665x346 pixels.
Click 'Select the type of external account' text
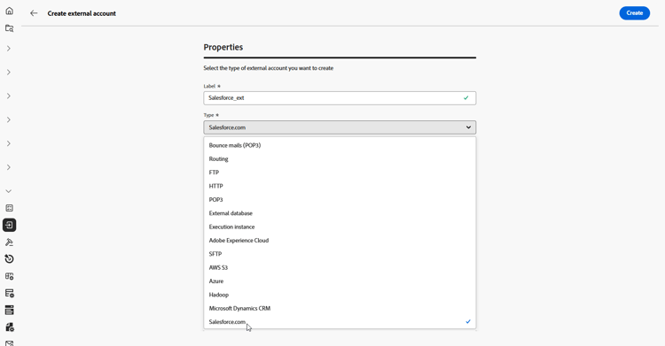[x=269, y=68]
